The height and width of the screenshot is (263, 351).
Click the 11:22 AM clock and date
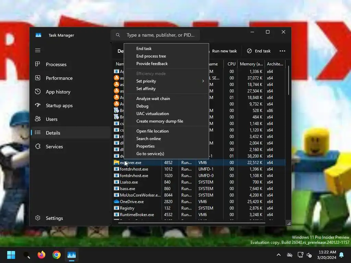[x=327, y=255]
